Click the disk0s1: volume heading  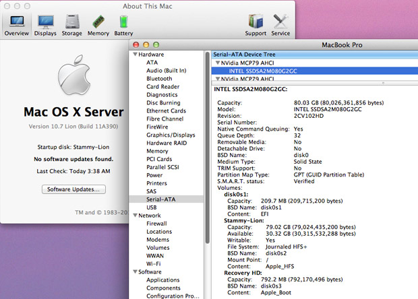click(x=236, y=195)
